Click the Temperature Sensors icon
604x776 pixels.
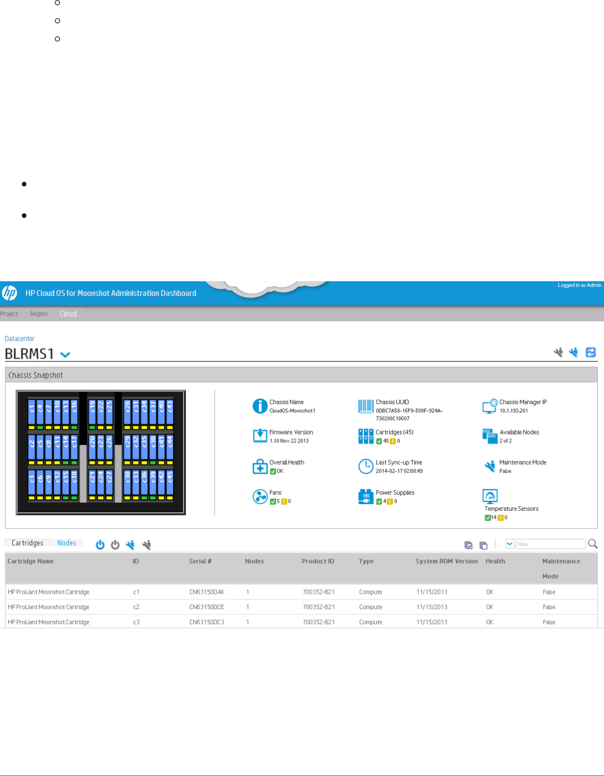click(490, 496)
